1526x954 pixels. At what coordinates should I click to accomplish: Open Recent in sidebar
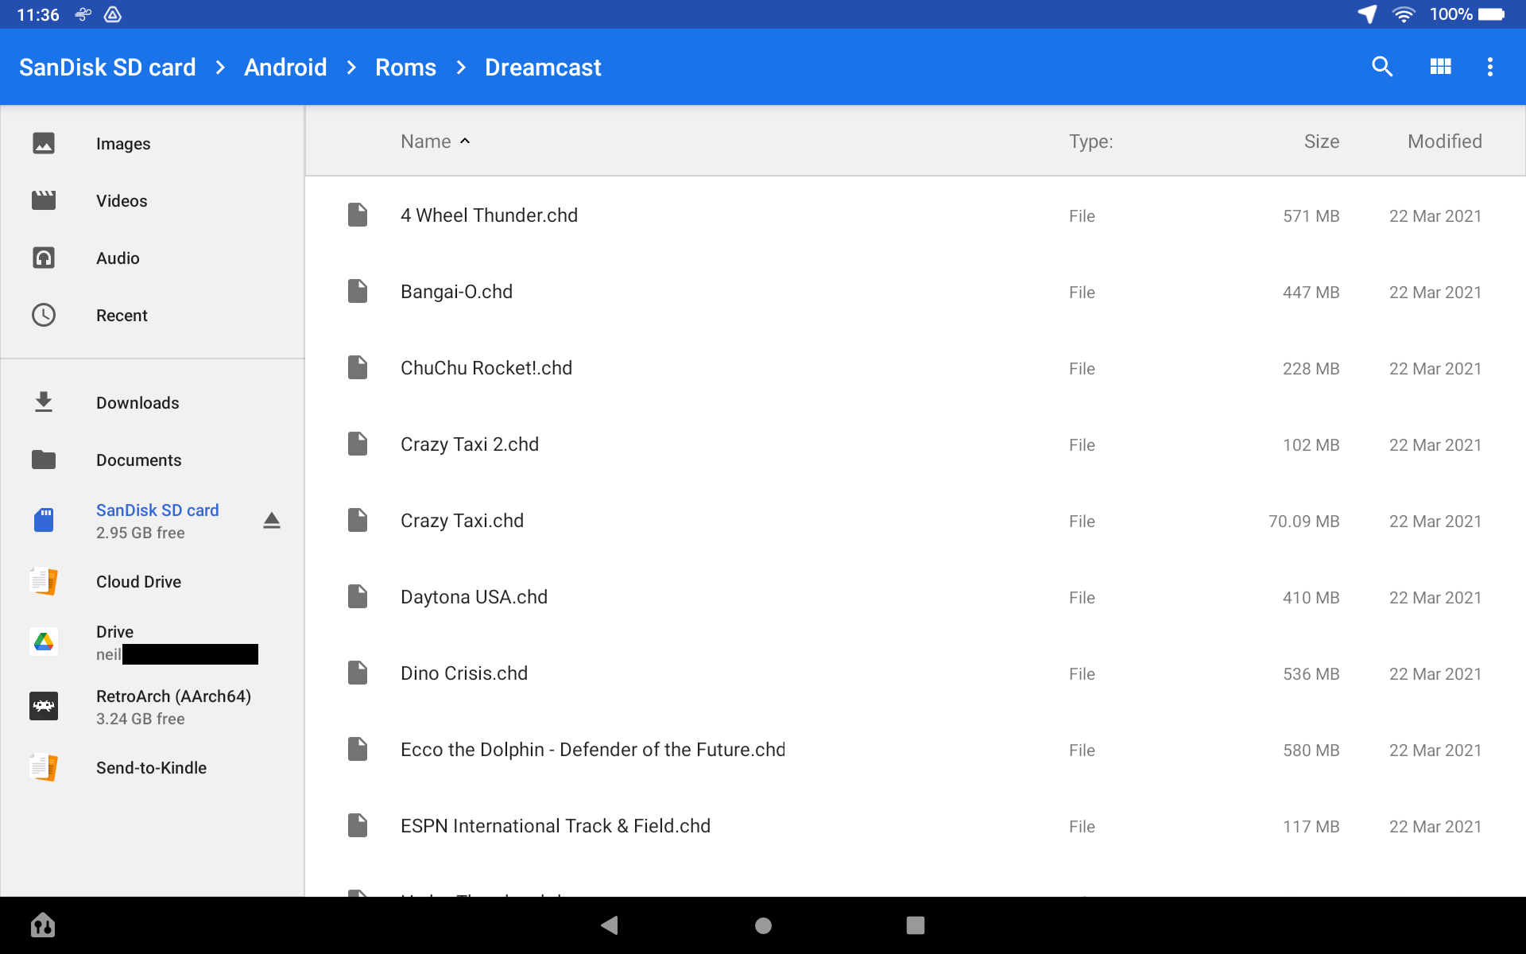pos(153,315)
